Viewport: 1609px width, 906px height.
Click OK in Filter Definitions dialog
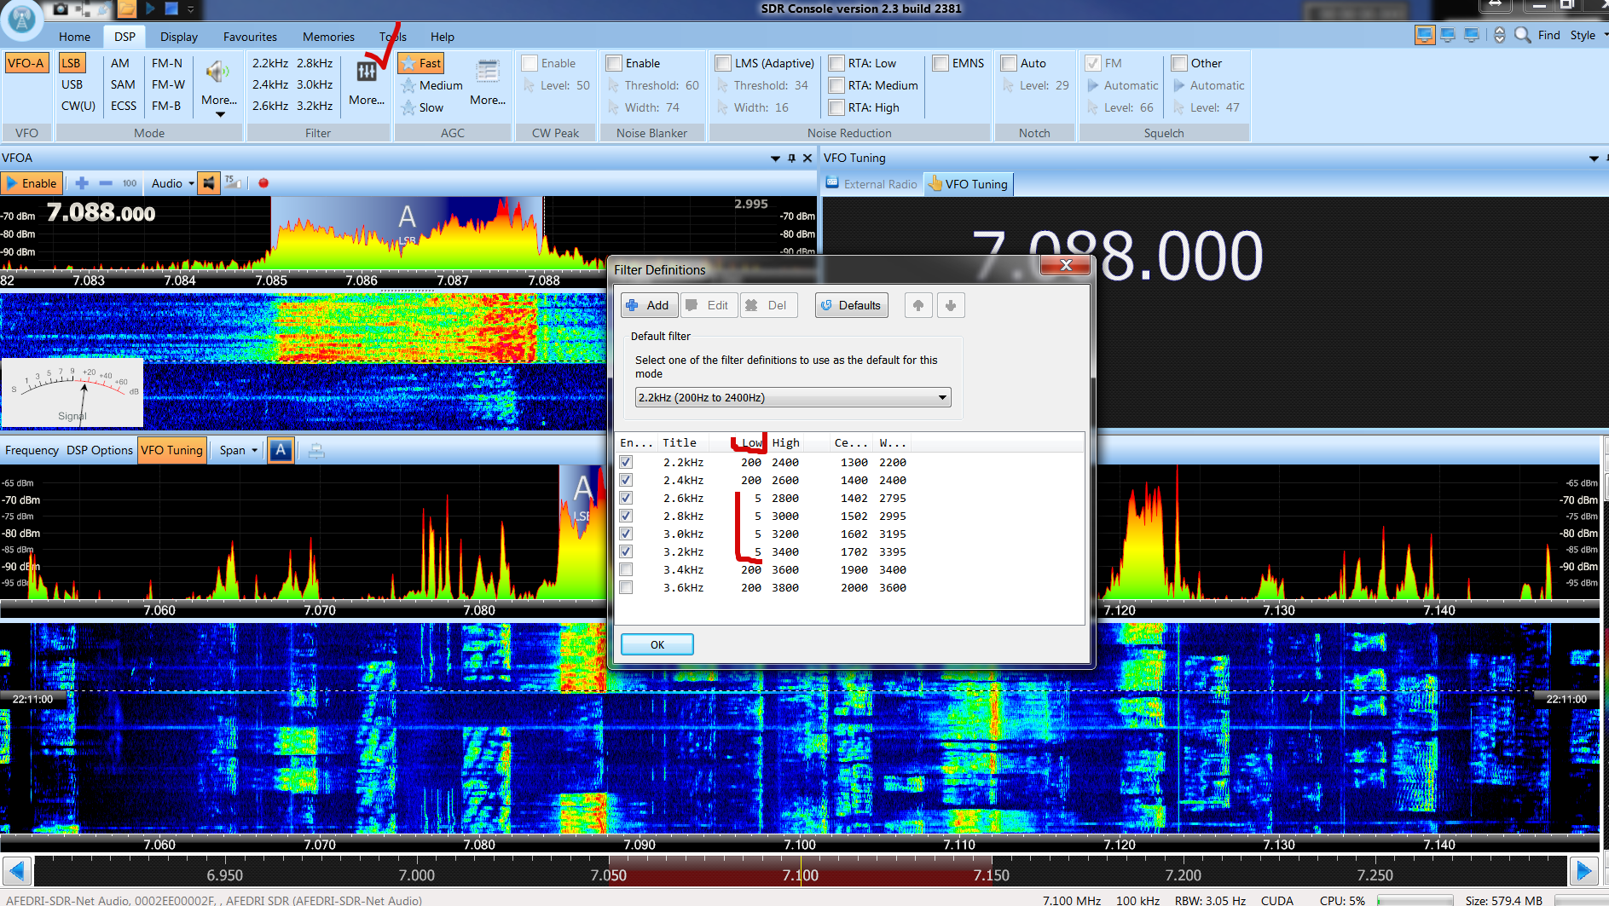tap(657, 644)
